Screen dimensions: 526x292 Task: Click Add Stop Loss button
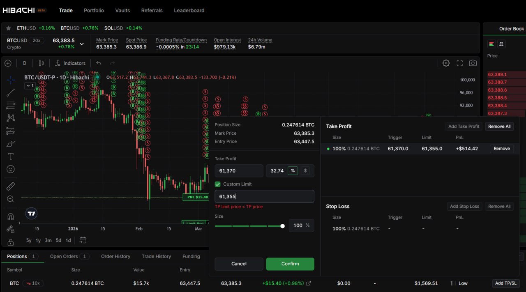click(x=464, y=206)
